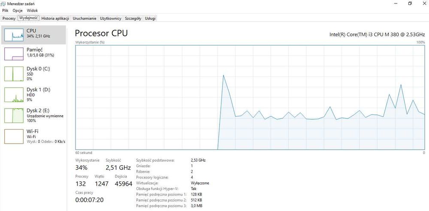
Task: Open the Widok menu
Action: click(32, 10)
